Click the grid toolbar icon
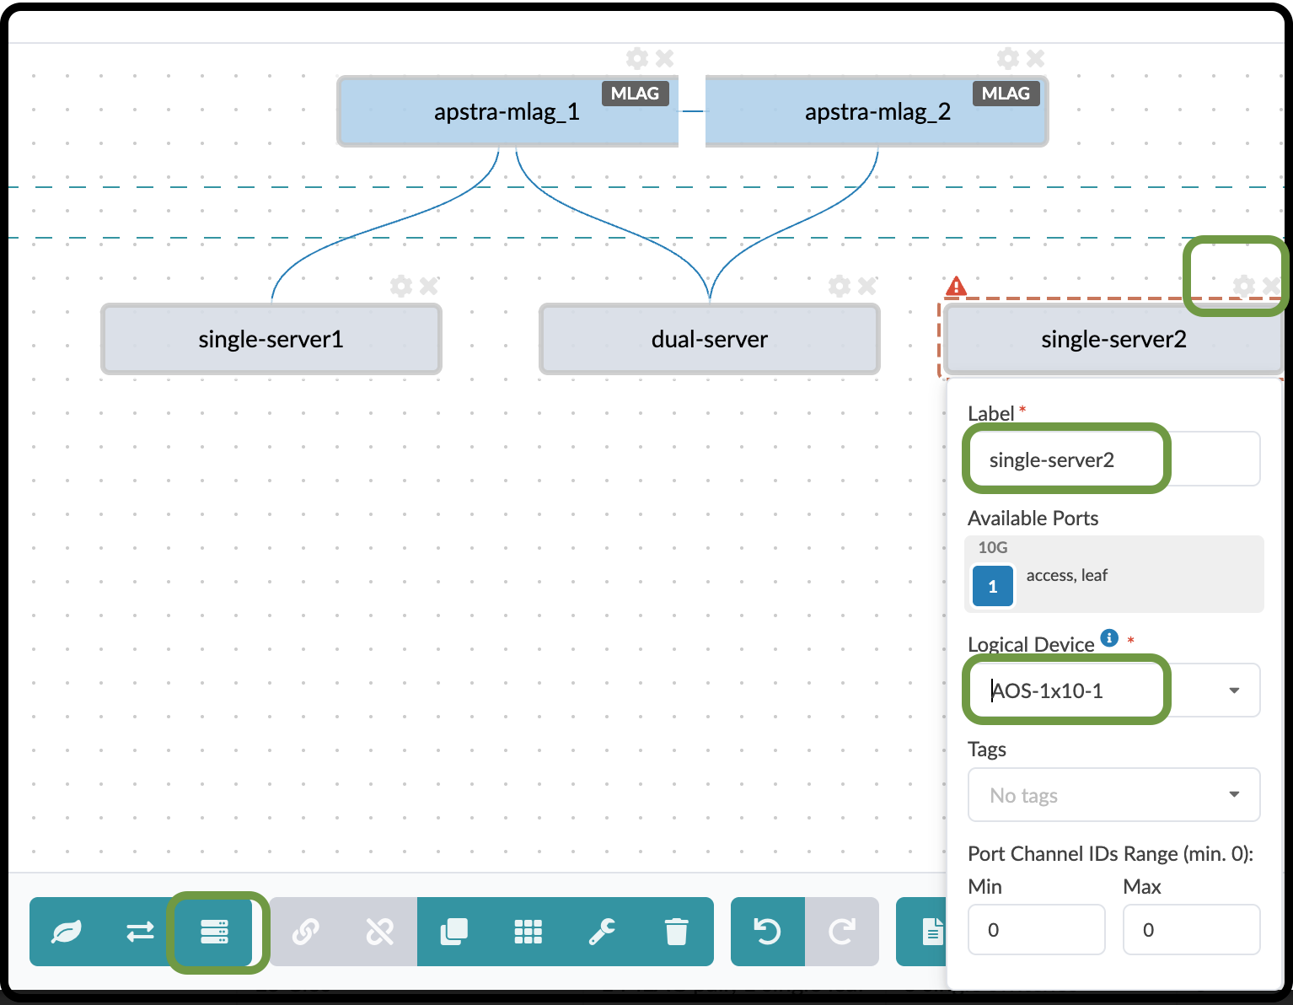Viewport: 1293px width, 1005px height. click(x=528, y=932)
